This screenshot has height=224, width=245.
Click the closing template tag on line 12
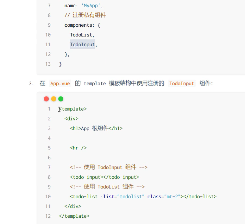point(74,216)
